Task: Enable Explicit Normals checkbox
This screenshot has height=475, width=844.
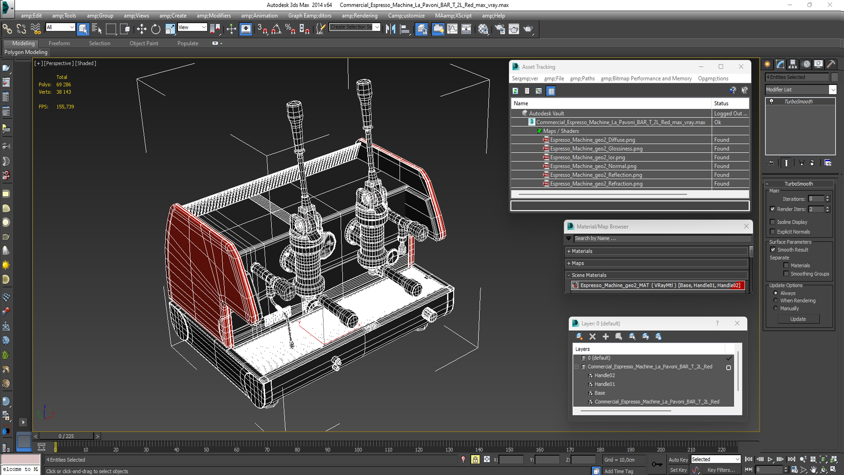Action: pyautogui.click(x=773, y=231)
